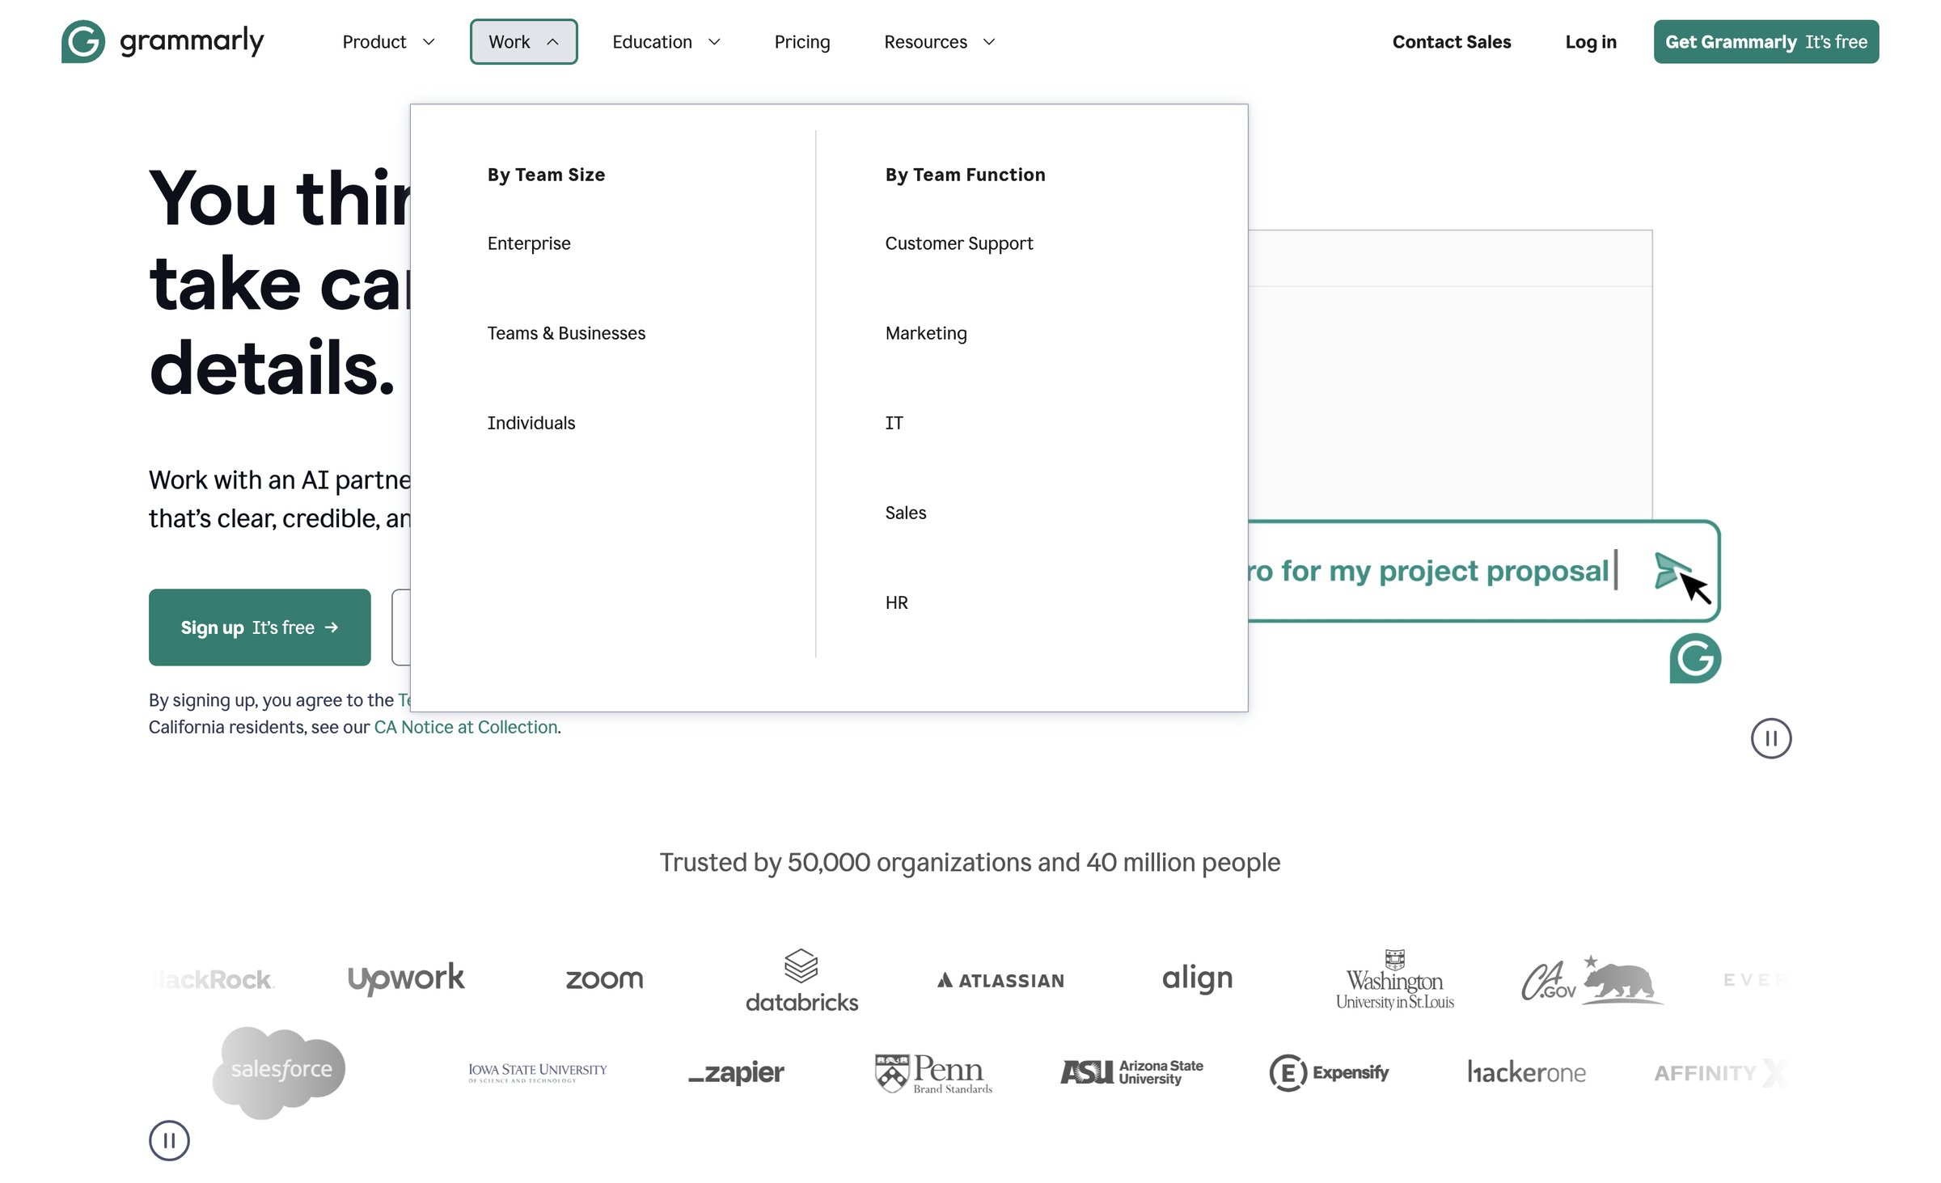Pause the logo carousel

point(169,1140)
